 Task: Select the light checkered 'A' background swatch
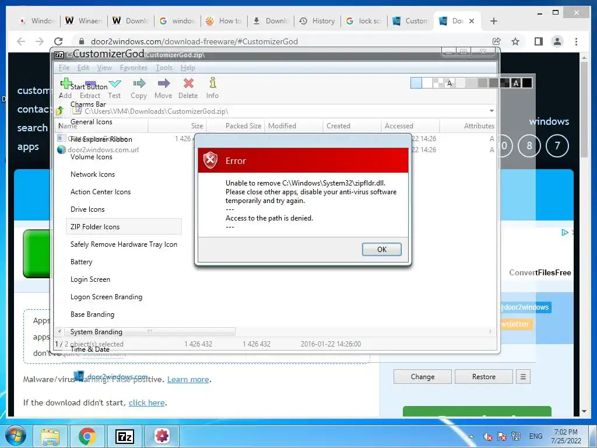tap(449, 83)
